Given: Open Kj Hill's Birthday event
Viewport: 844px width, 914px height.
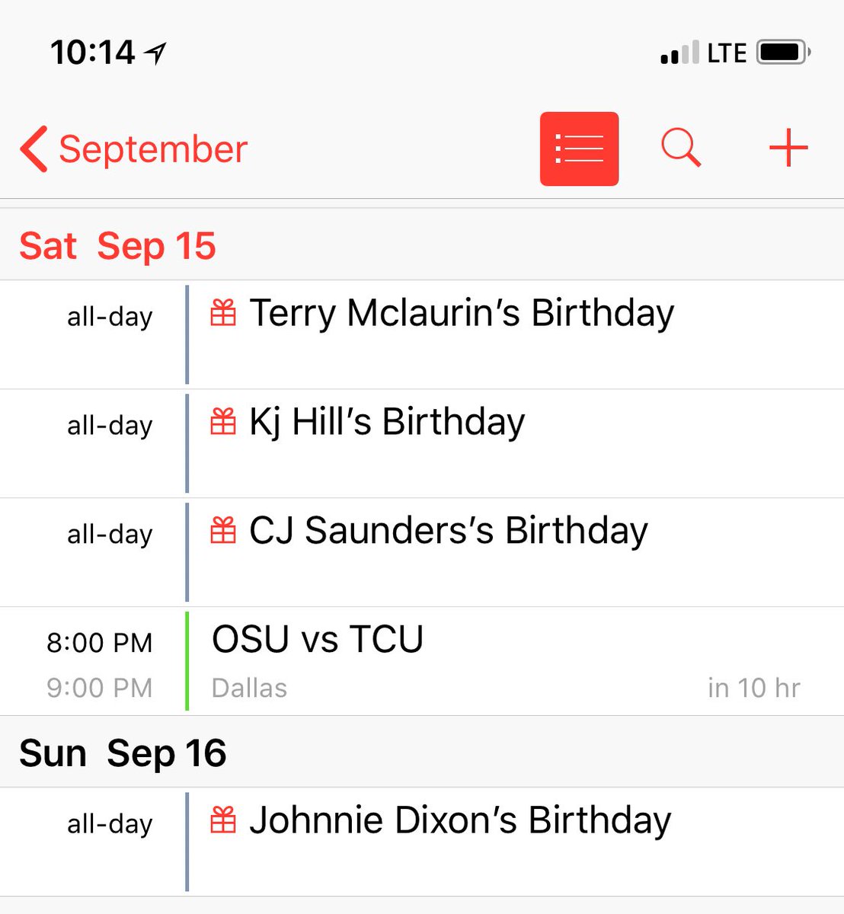Looking at the screenshot, I should click(387, 422).
